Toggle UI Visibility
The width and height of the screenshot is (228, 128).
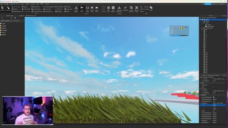click(x=125, y=9)
